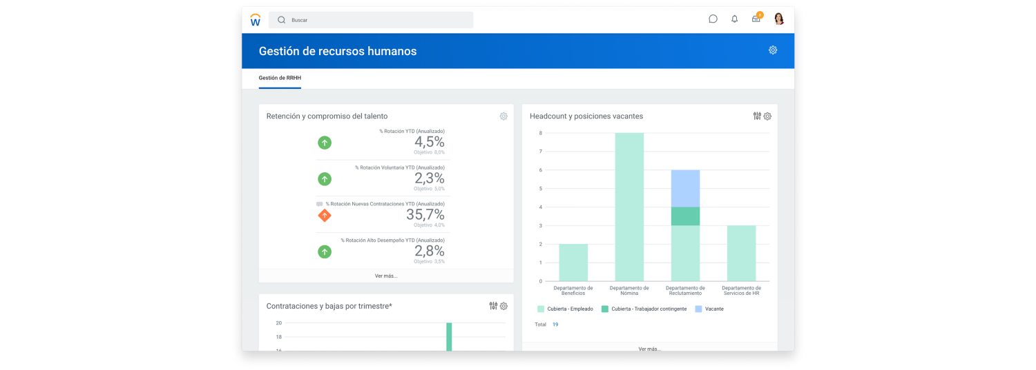Click the tall green bar in Contrataciones chart
1036x370 pixels.
tap(449, 337)
